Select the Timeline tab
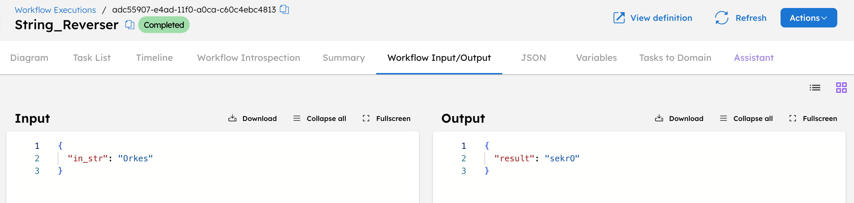The image size is (854, 203). coord(154,58)
